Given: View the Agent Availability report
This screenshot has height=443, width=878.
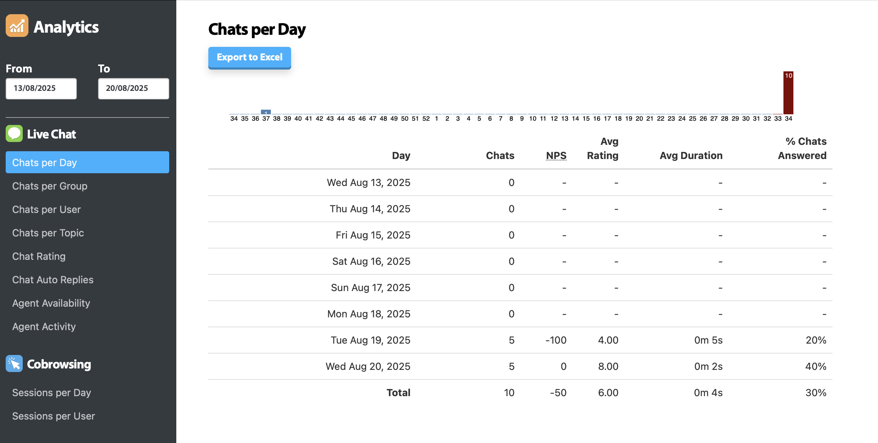Looking at the screenshot, I should pos(51,303).
